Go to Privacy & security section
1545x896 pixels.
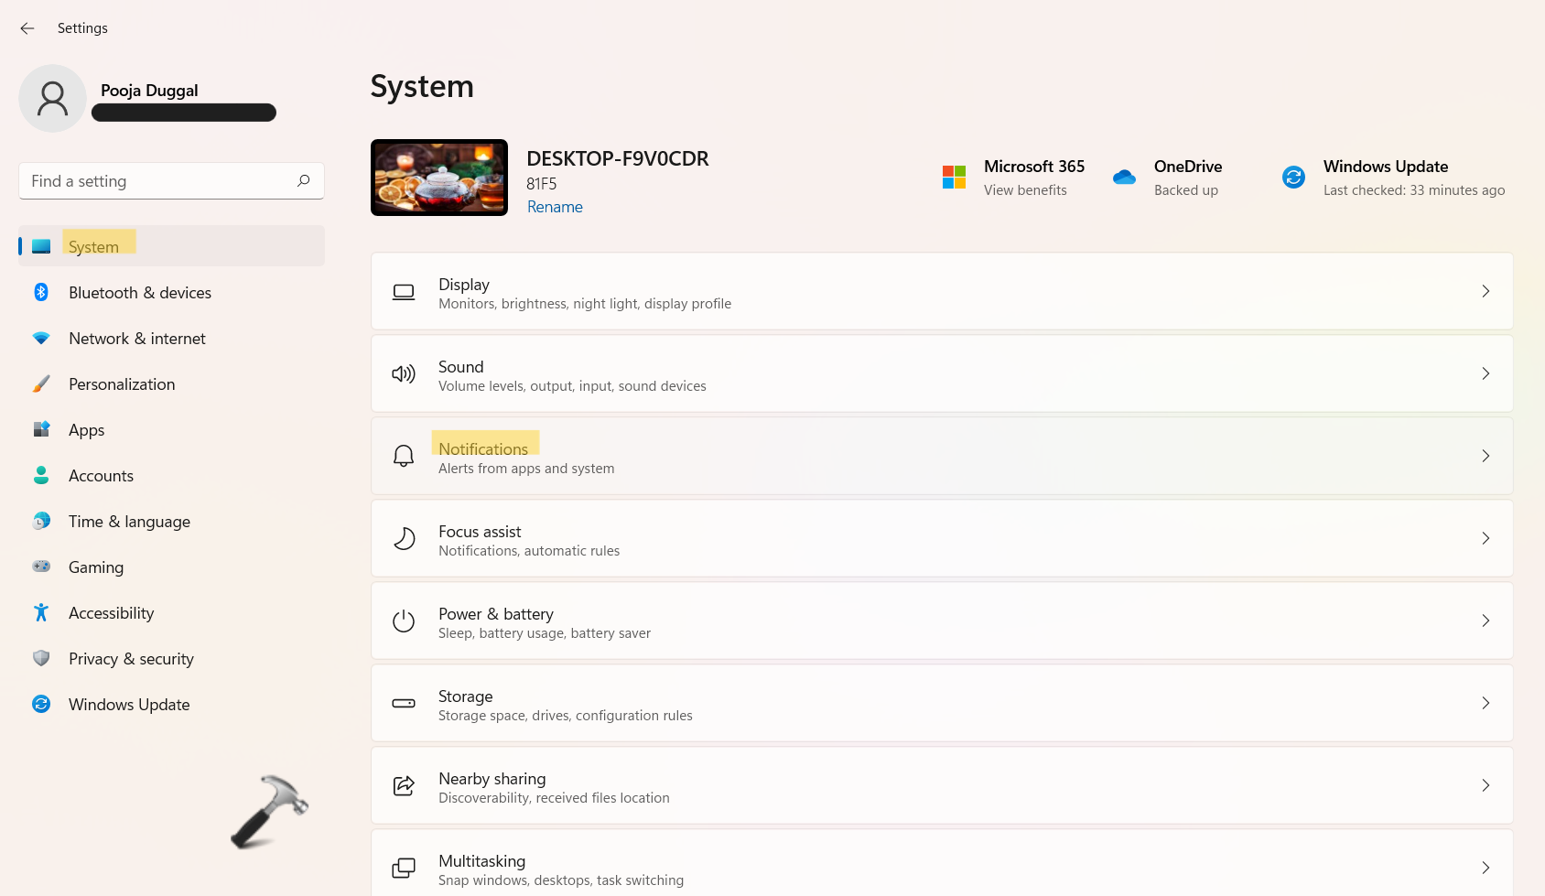131,659
